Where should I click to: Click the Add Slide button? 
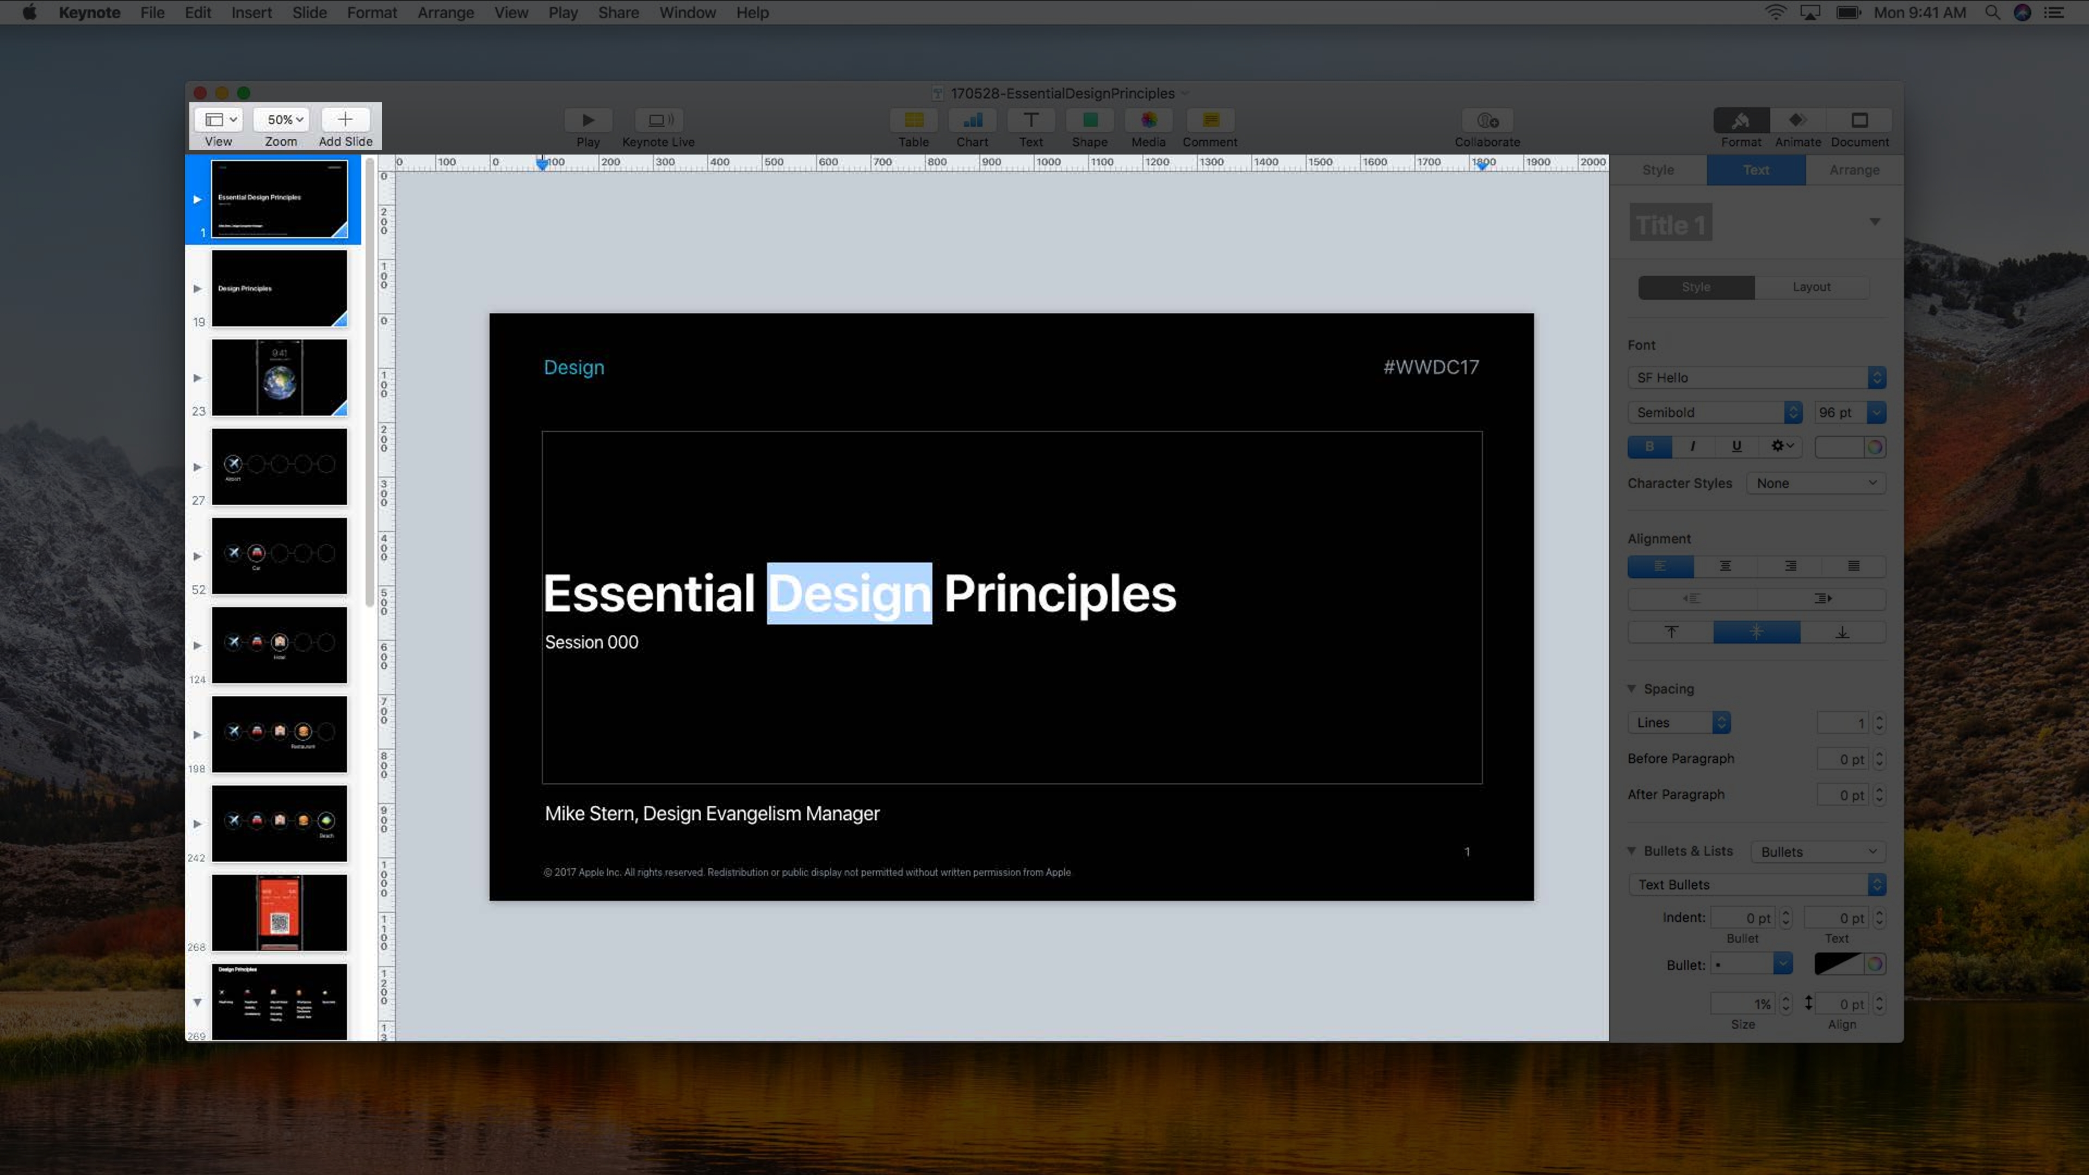345,120
